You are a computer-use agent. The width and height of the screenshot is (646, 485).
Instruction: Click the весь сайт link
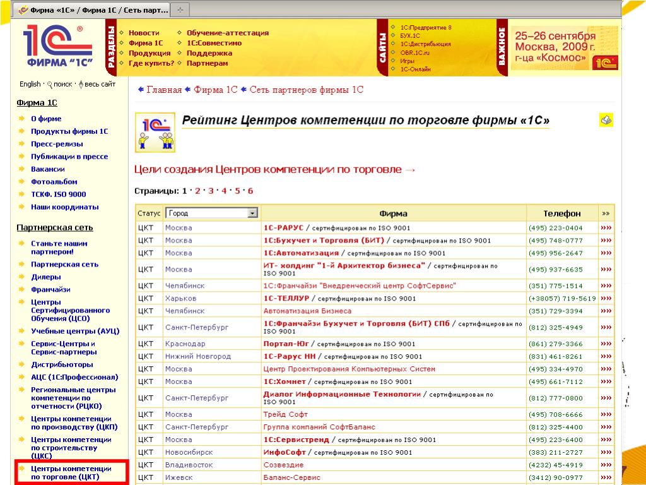[100, 84]
